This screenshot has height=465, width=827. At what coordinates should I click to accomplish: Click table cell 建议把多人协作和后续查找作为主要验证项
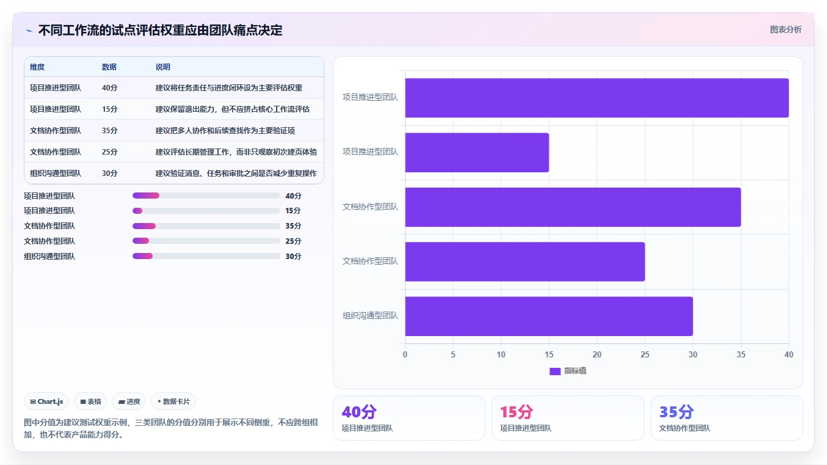click(x=225, y=131)
